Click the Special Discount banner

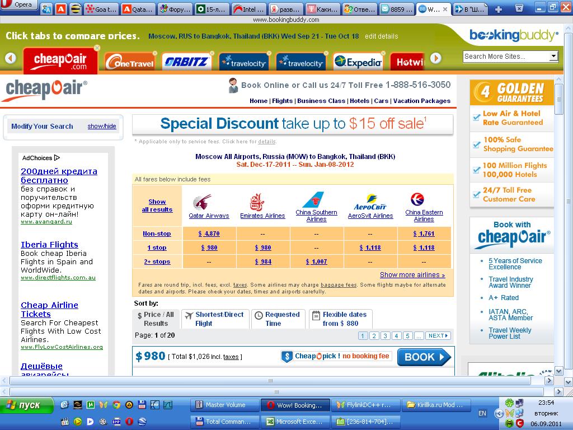click(293, 124)
